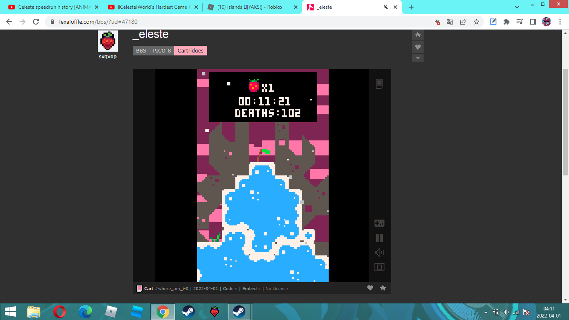Open the Windows Start menu
Screen dimensions: 569x320
(10, 312)
